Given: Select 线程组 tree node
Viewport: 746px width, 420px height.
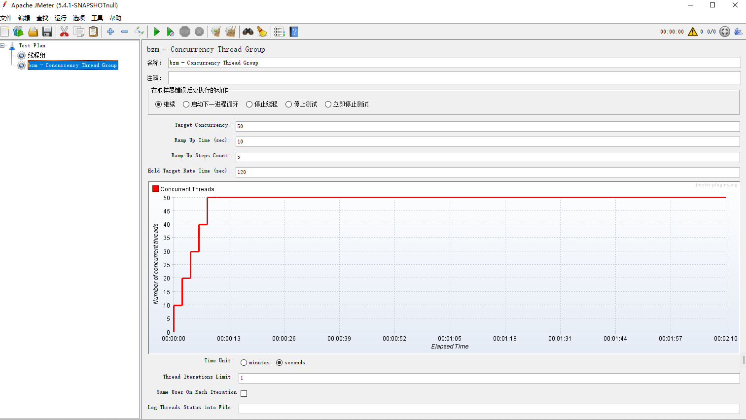Looking at the screenshot, I should pos(36,55).
